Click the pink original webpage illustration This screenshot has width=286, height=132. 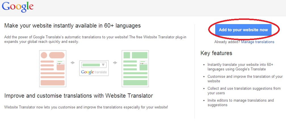pos(53,68)
